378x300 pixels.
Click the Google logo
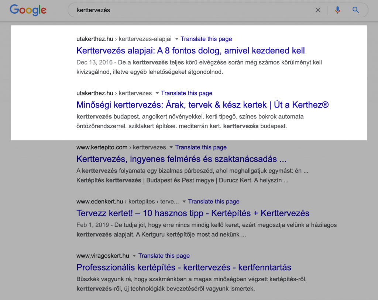tap(28, 10)
